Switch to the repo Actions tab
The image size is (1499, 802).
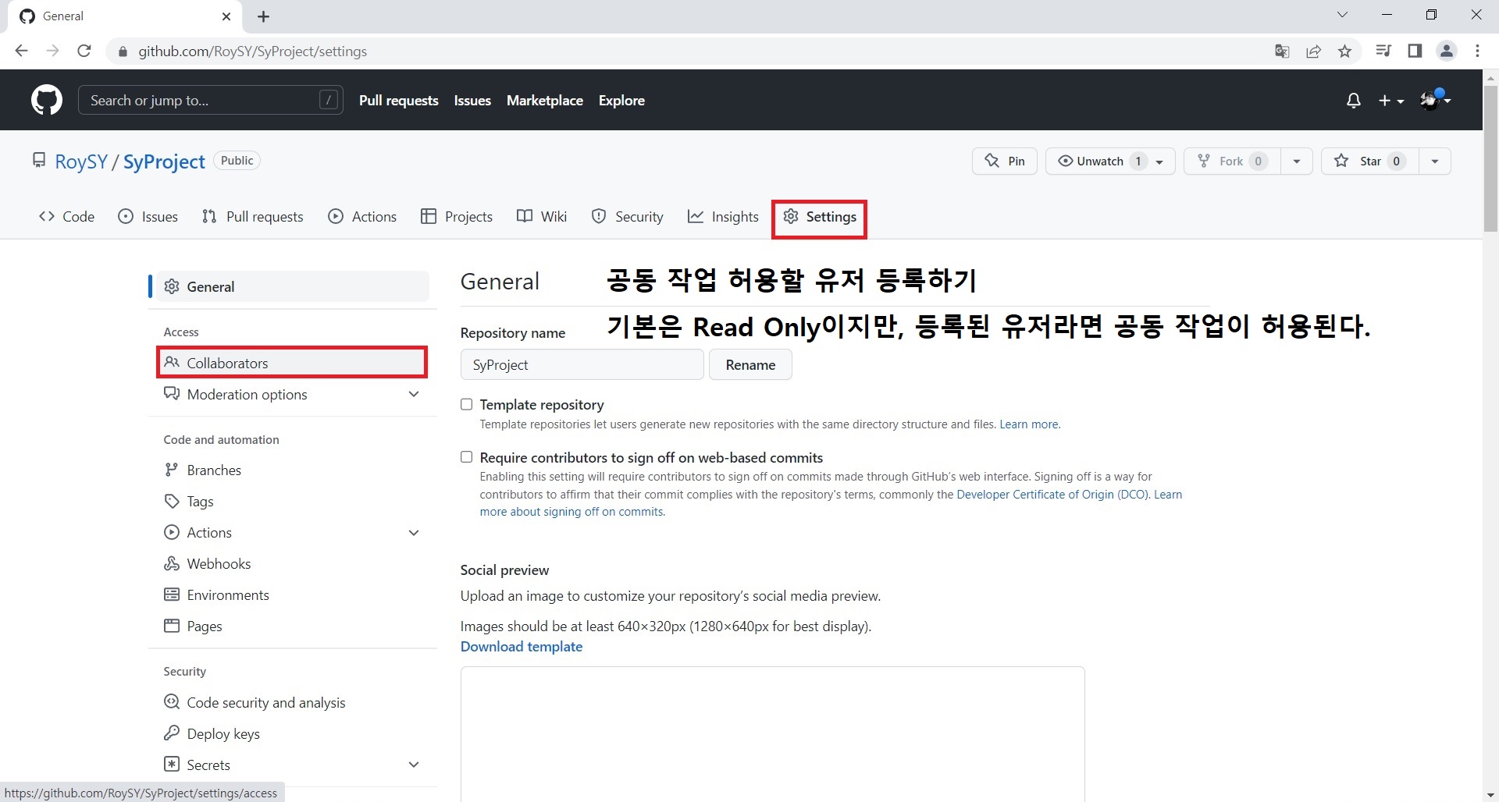(x=362, y=217)
